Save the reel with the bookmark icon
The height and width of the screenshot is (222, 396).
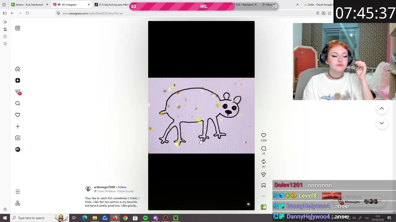[264, 186]
